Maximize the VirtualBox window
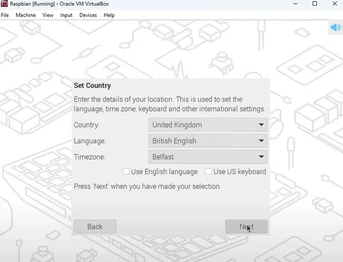The height and width of the screenshot is (262, 343). tap(315, 4)
